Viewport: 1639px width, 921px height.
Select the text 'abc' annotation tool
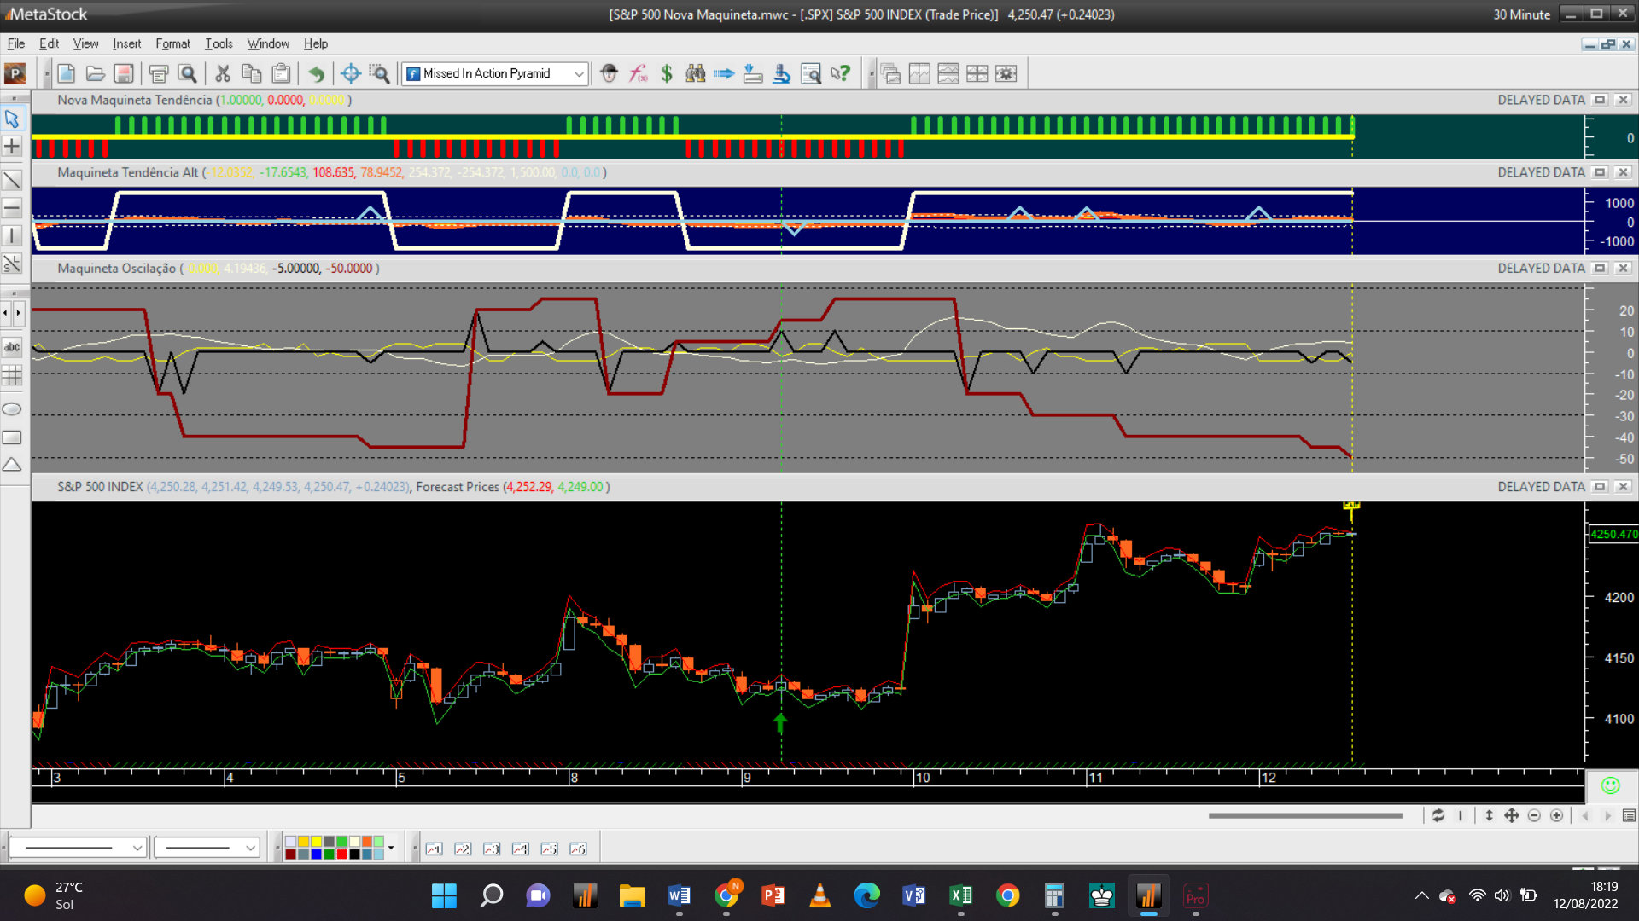tap(12, 347)
